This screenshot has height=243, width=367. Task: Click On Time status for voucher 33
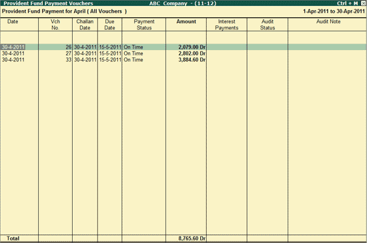click(x=133, y=59)
